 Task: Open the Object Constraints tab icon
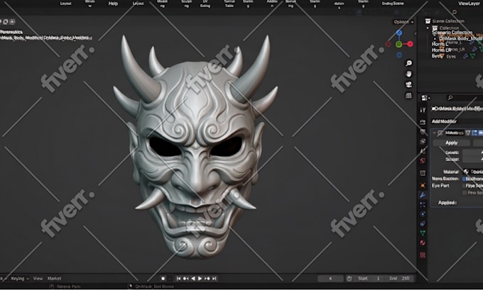pyautogui.click(x=423, y=223)
